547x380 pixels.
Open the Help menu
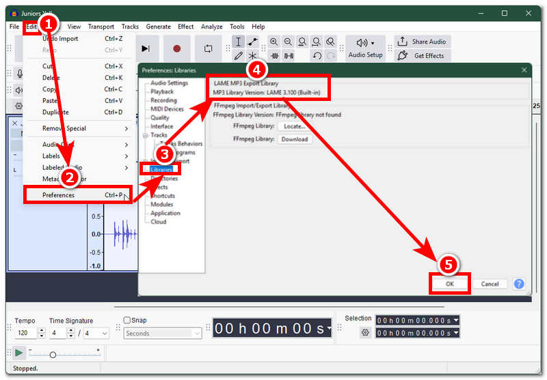point(258,27)
